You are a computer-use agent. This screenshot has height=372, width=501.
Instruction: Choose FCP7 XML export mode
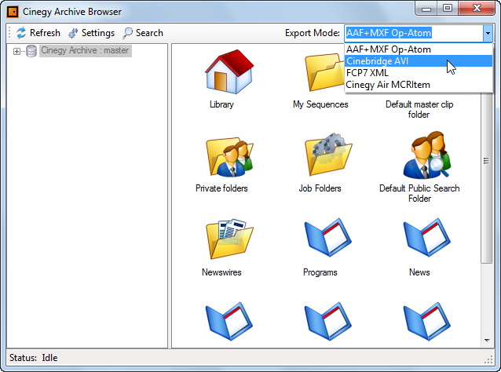point(419,73)
